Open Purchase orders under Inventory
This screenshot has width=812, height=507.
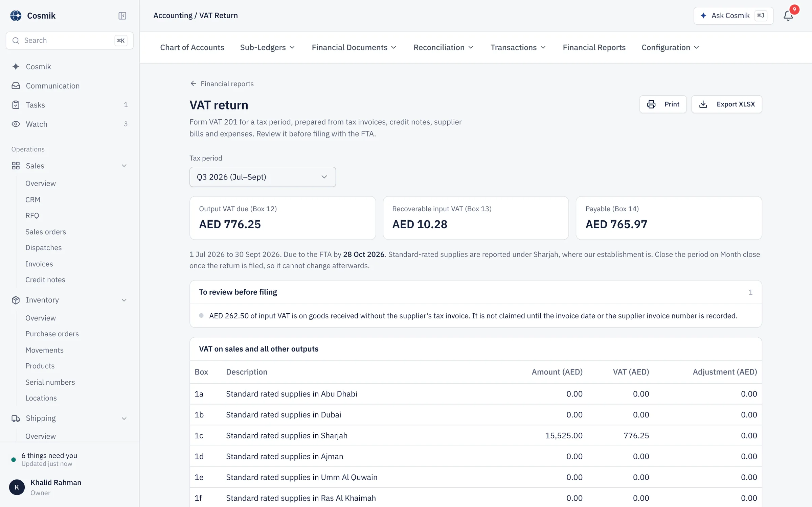point(52,334)
